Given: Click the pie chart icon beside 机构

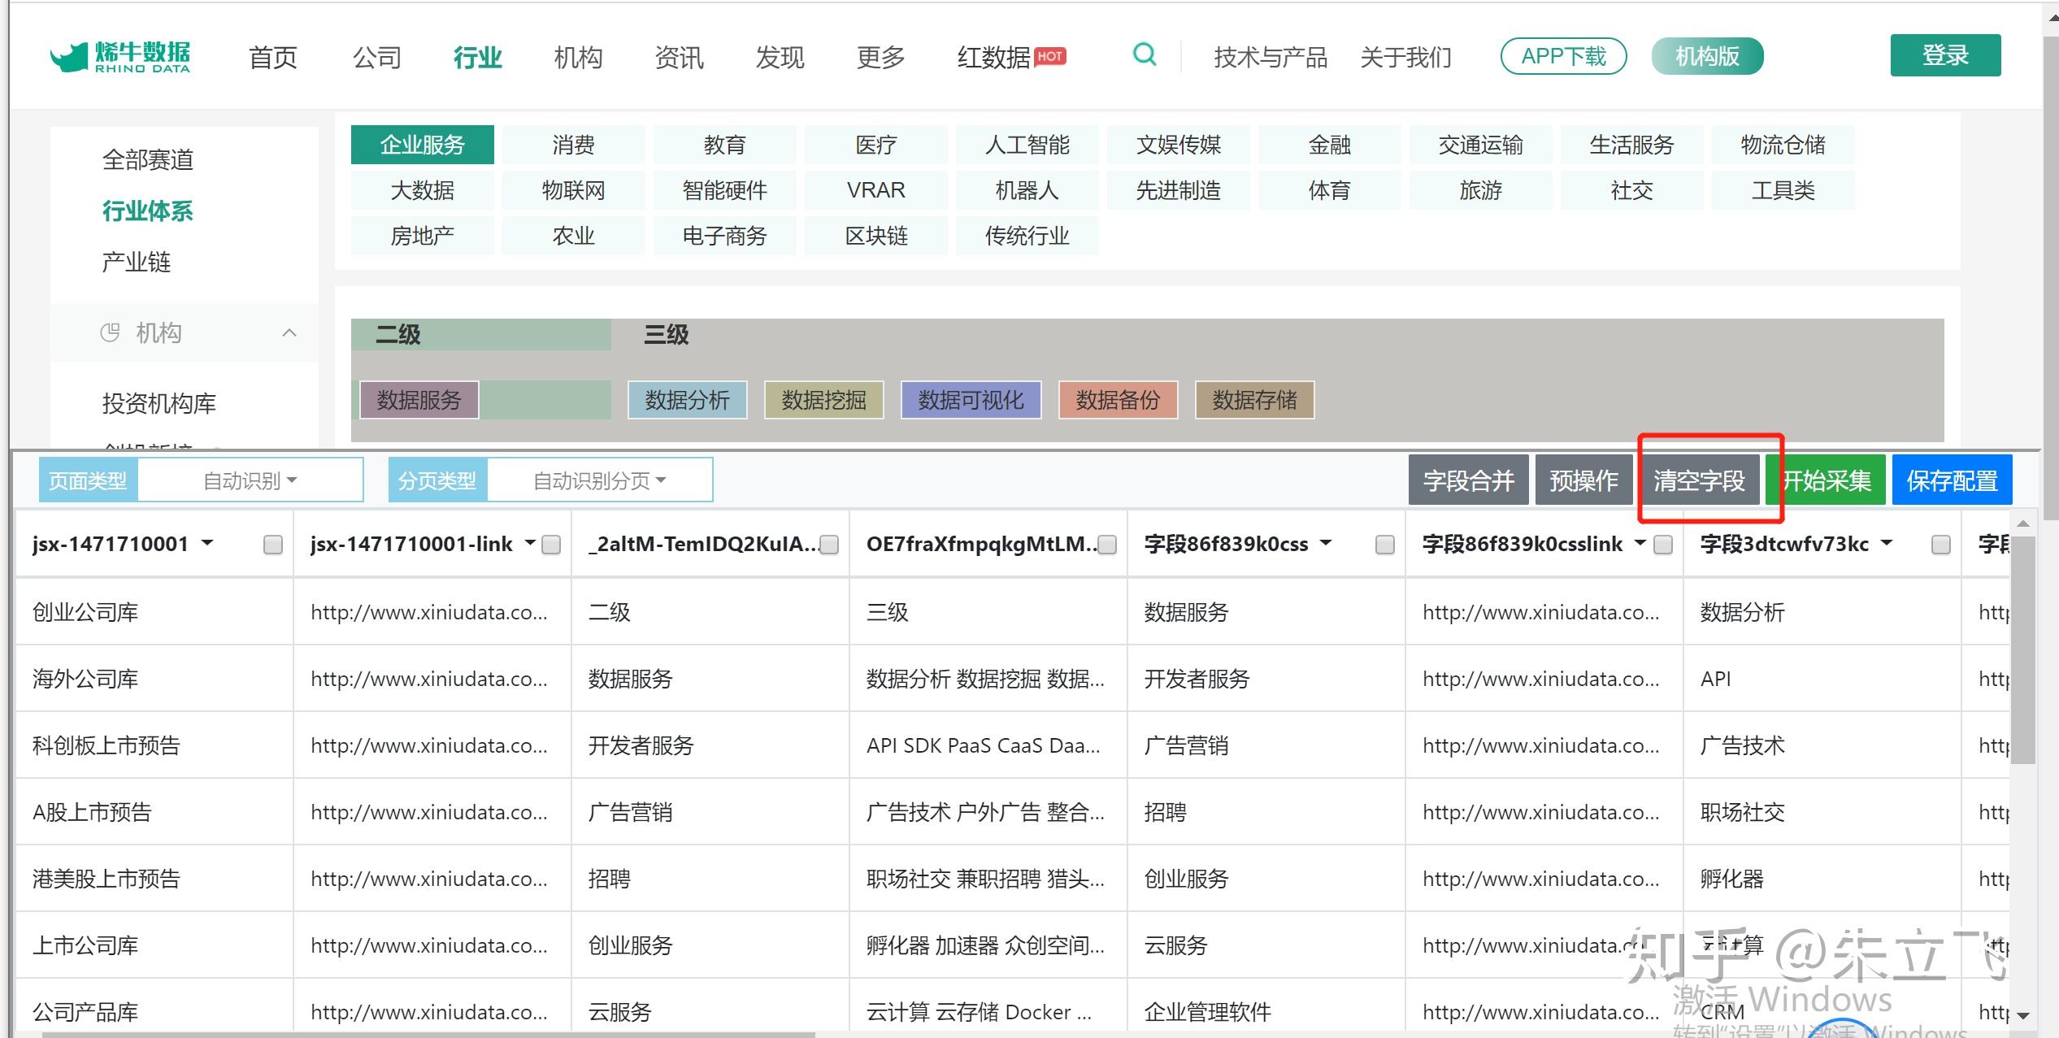Looking at the screenshot, I should [110, 332].
